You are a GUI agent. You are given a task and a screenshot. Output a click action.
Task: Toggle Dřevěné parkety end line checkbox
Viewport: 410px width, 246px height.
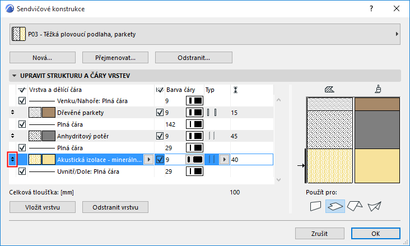(x=160, y=113)
